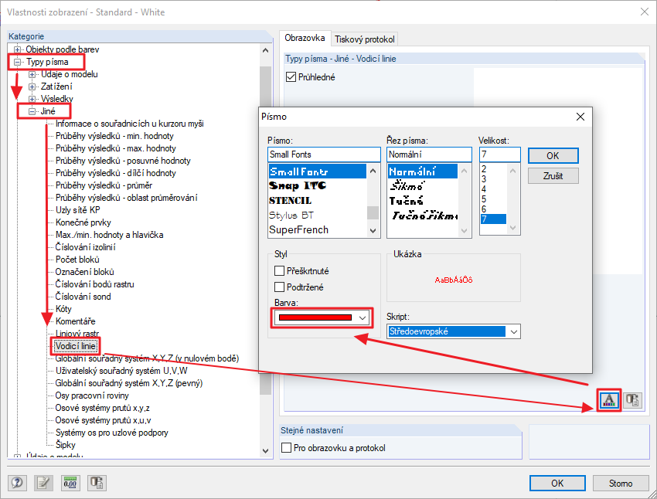Check Pro obrazovku a protokol option

pos(287,447)
